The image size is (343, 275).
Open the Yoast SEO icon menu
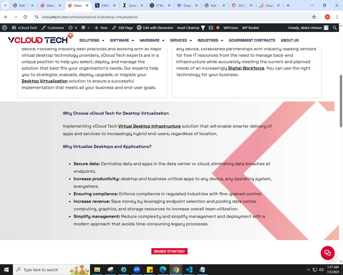[211, 28]
